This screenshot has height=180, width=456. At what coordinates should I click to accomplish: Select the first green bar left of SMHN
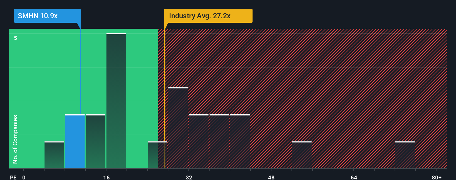pyautogui.click(x=54, y=155)
